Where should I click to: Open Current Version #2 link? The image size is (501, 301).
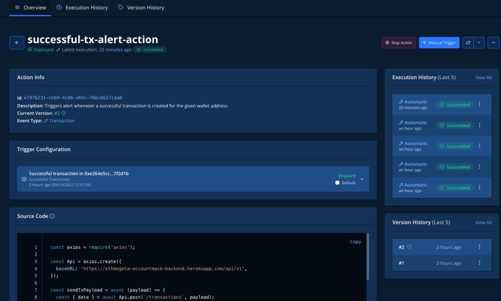click(57, 113)
